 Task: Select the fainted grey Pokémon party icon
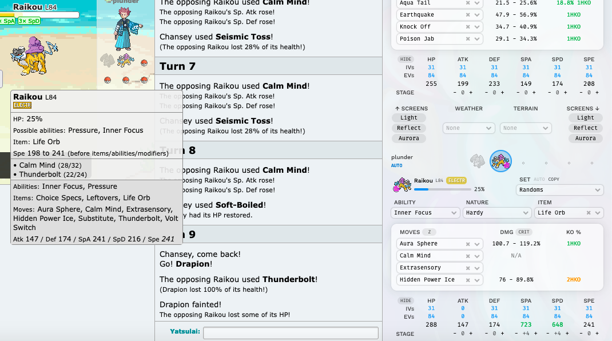pos(477,161)
